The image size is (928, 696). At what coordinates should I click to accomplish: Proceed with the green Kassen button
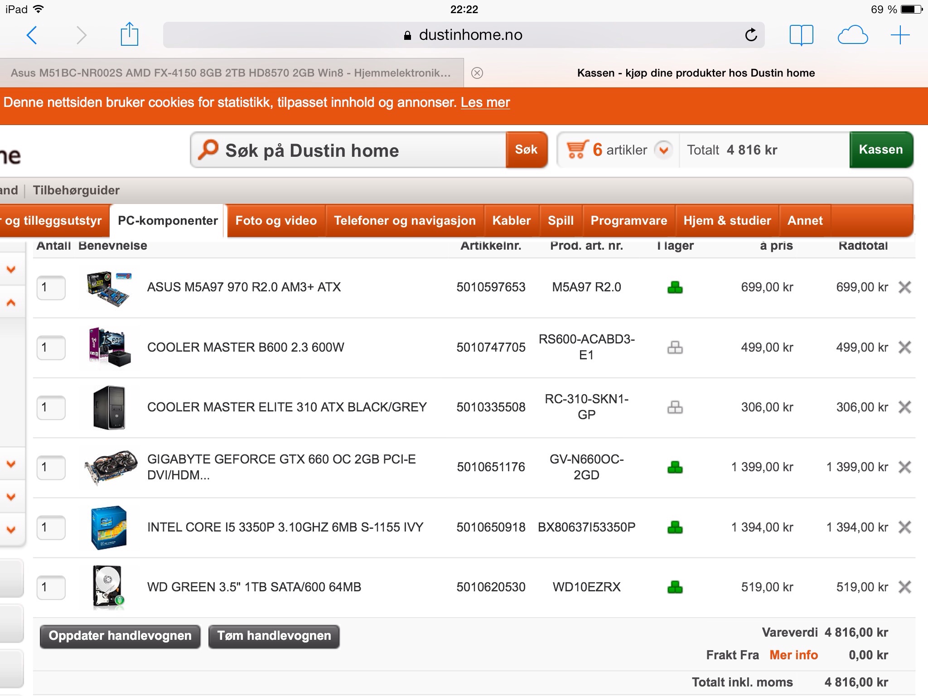click(x=881, y=150)
